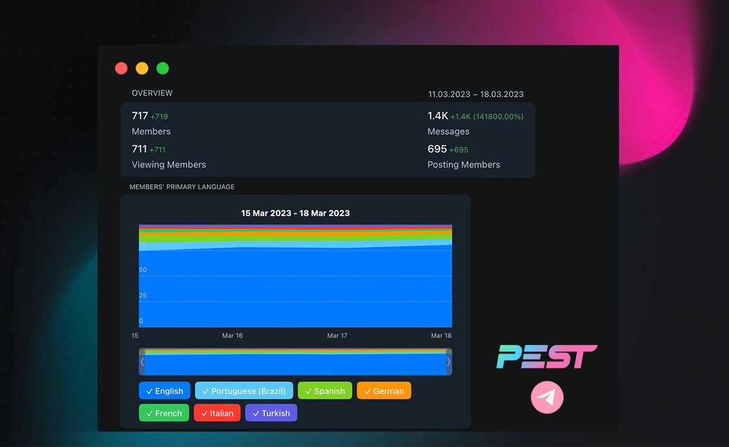Toggle the English language filter
The width and height of the screenshot is (729, 447).
click(164, 390)
